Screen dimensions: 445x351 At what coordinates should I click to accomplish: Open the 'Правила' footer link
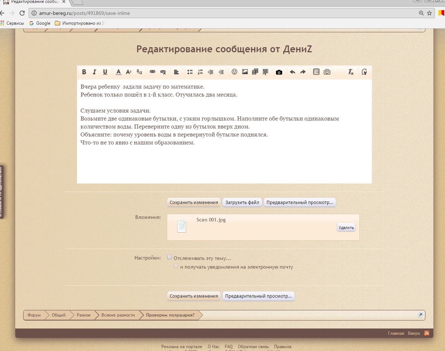coord(283,347)
